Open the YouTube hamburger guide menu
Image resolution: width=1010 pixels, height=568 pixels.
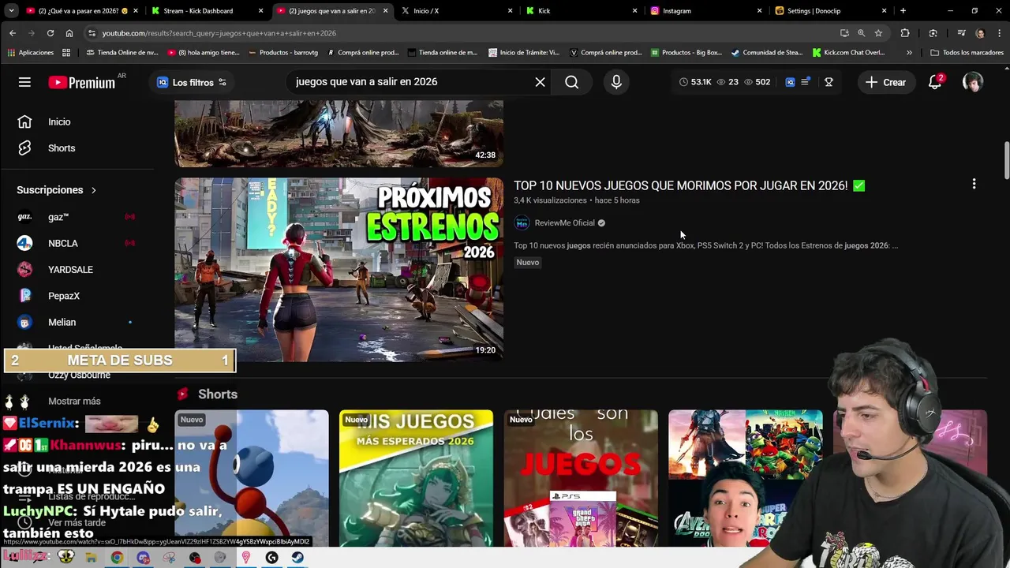24,82
